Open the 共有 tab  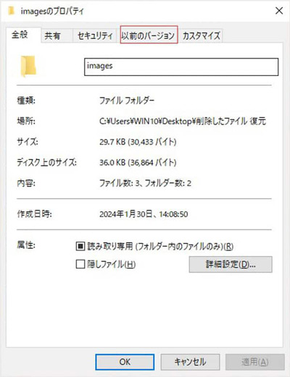coord(57,36)
